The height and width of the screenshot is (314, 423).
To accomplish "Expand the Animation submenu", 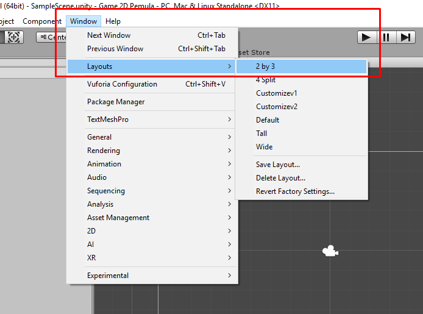I will click(x=152, y=164).
